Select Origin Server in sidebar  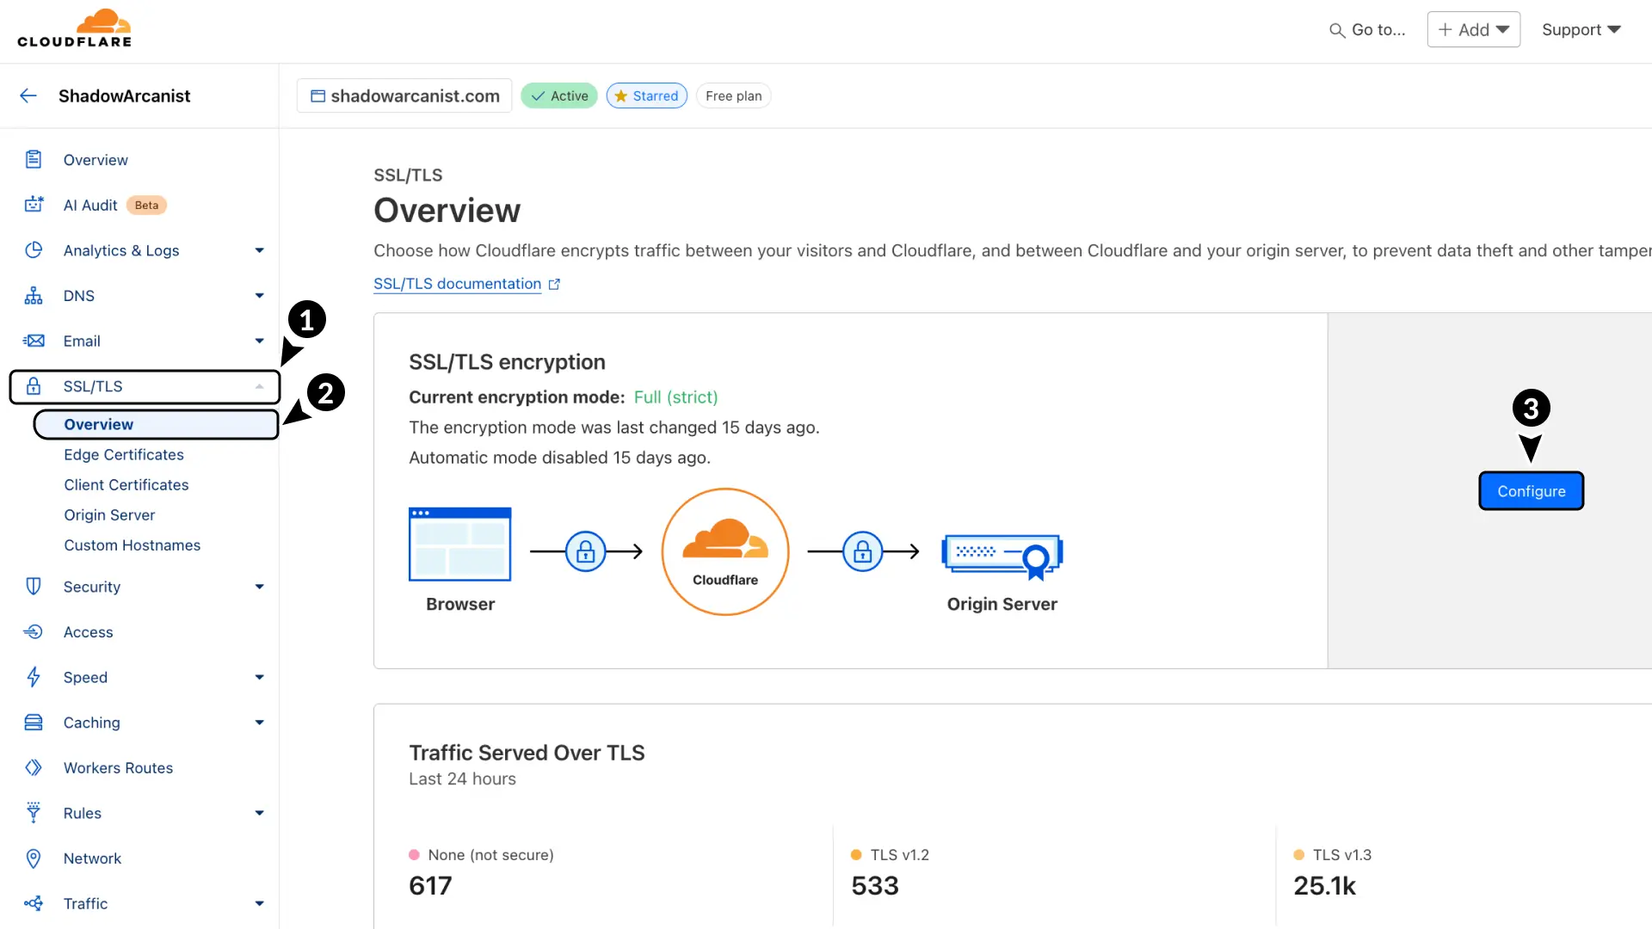pos(109,514)
